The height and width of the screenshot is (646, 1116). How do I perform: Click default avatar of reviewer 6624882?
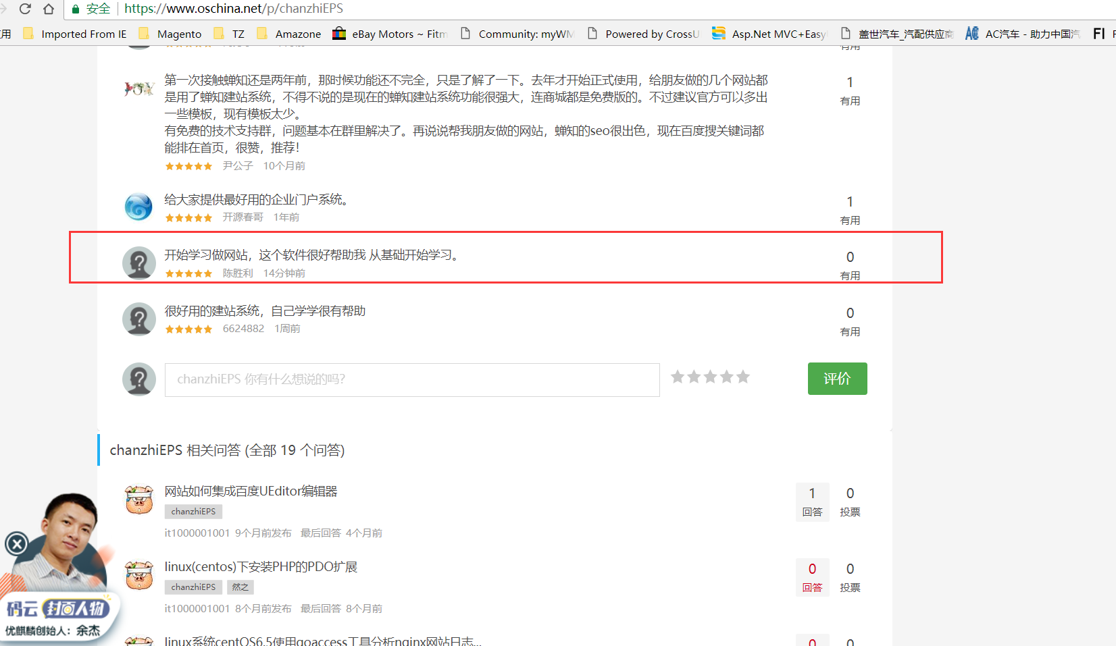coord(139,319)
